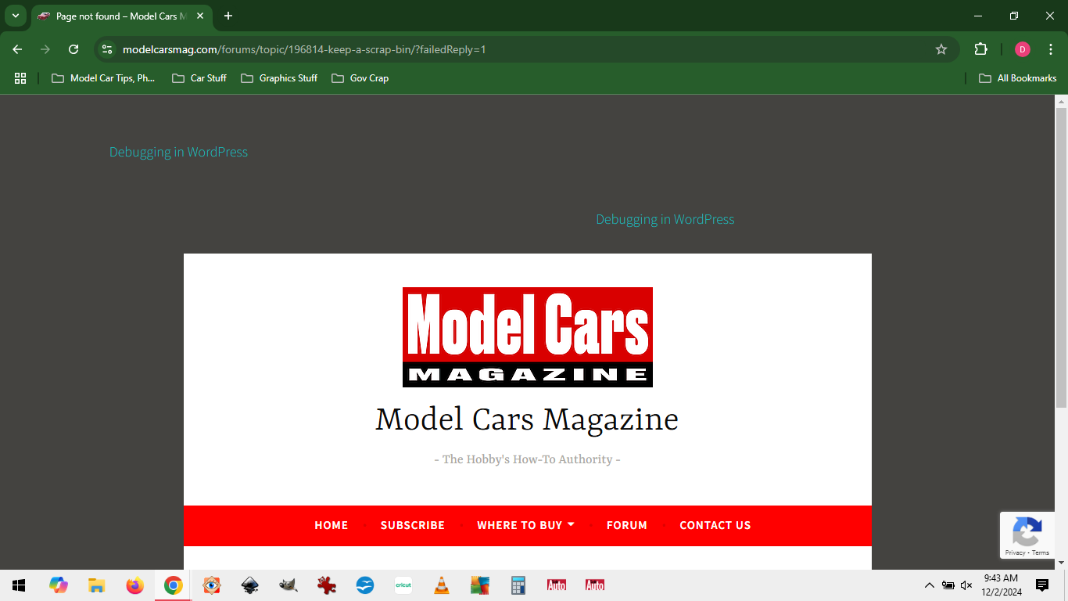This screenshot has height=601, width=1068.
Task: Open the Chrome extensions menu
Action: (x=980, y=49)
